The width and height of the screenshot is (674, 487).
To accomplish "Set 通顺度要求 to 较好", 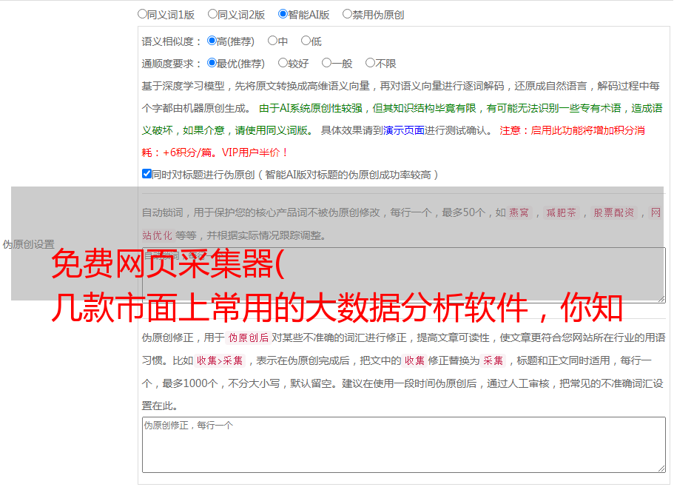I will [283, 63].
